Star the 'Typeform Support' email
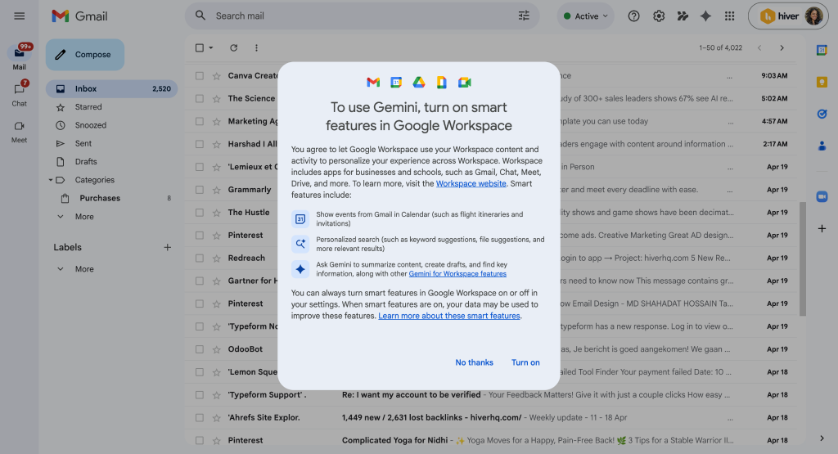 [x=216, y=395]
